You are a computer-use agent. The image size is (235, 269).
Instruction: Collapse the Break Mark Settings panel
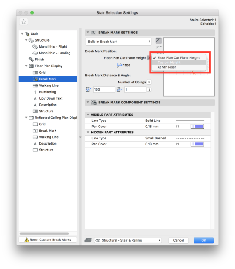88,33
